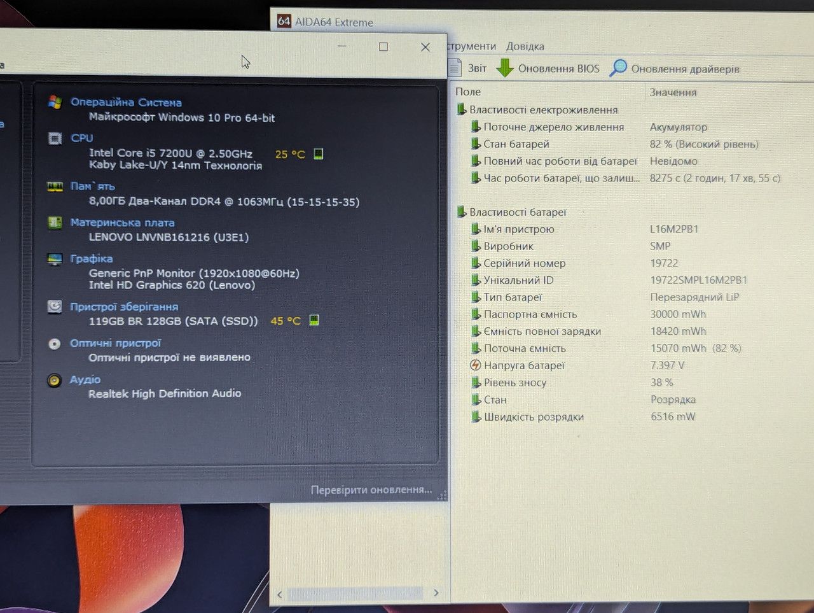814x613 pixels.
Task: Click the AIDA64 horizontal scrollbar thumb
Action: (x=355, y=593)
